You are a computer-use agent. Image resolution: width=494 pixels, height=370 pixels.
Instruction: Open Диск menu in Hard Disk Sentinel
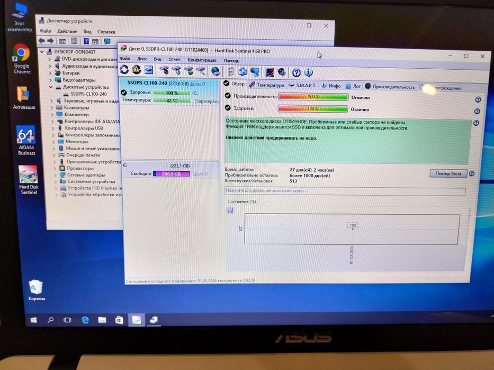pos(142,59)
